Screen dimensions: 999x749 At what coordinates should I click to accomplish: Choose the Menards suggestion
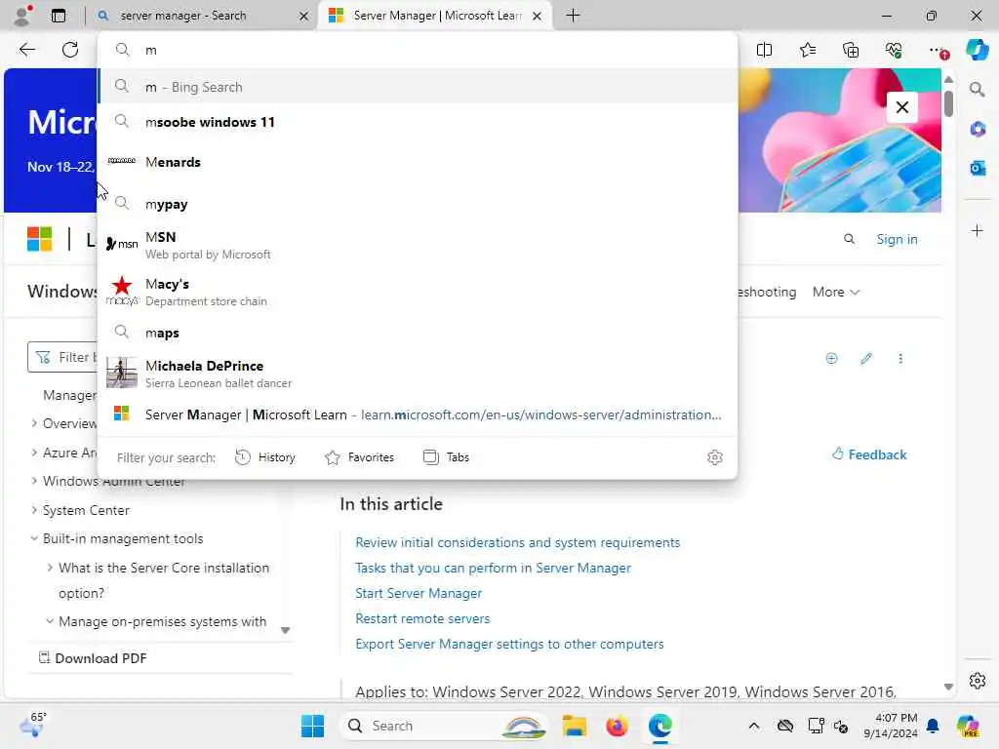click(x=418, y=162)
